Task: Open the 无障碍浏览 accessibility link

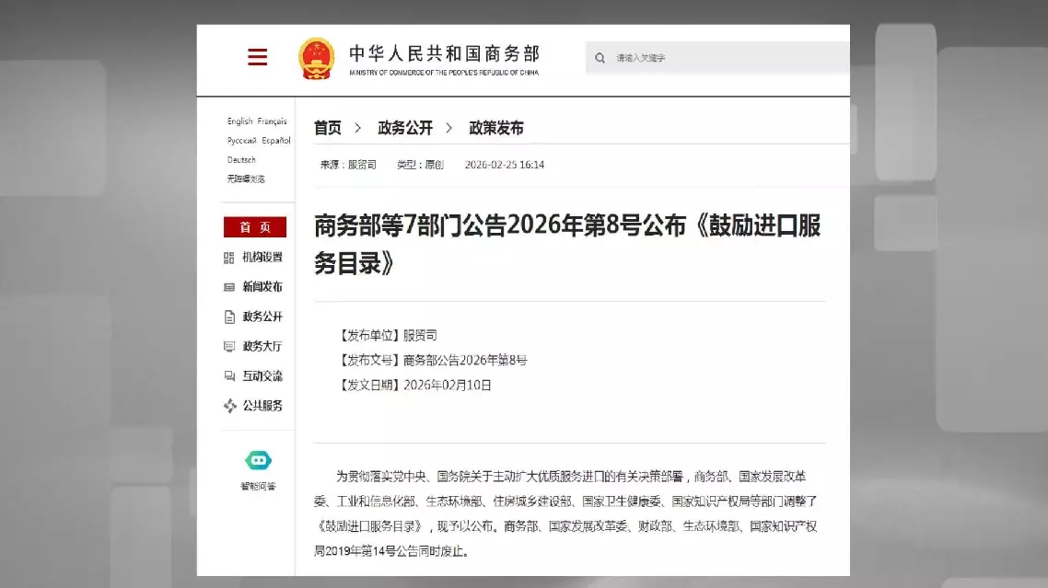Action: [246, 179]
